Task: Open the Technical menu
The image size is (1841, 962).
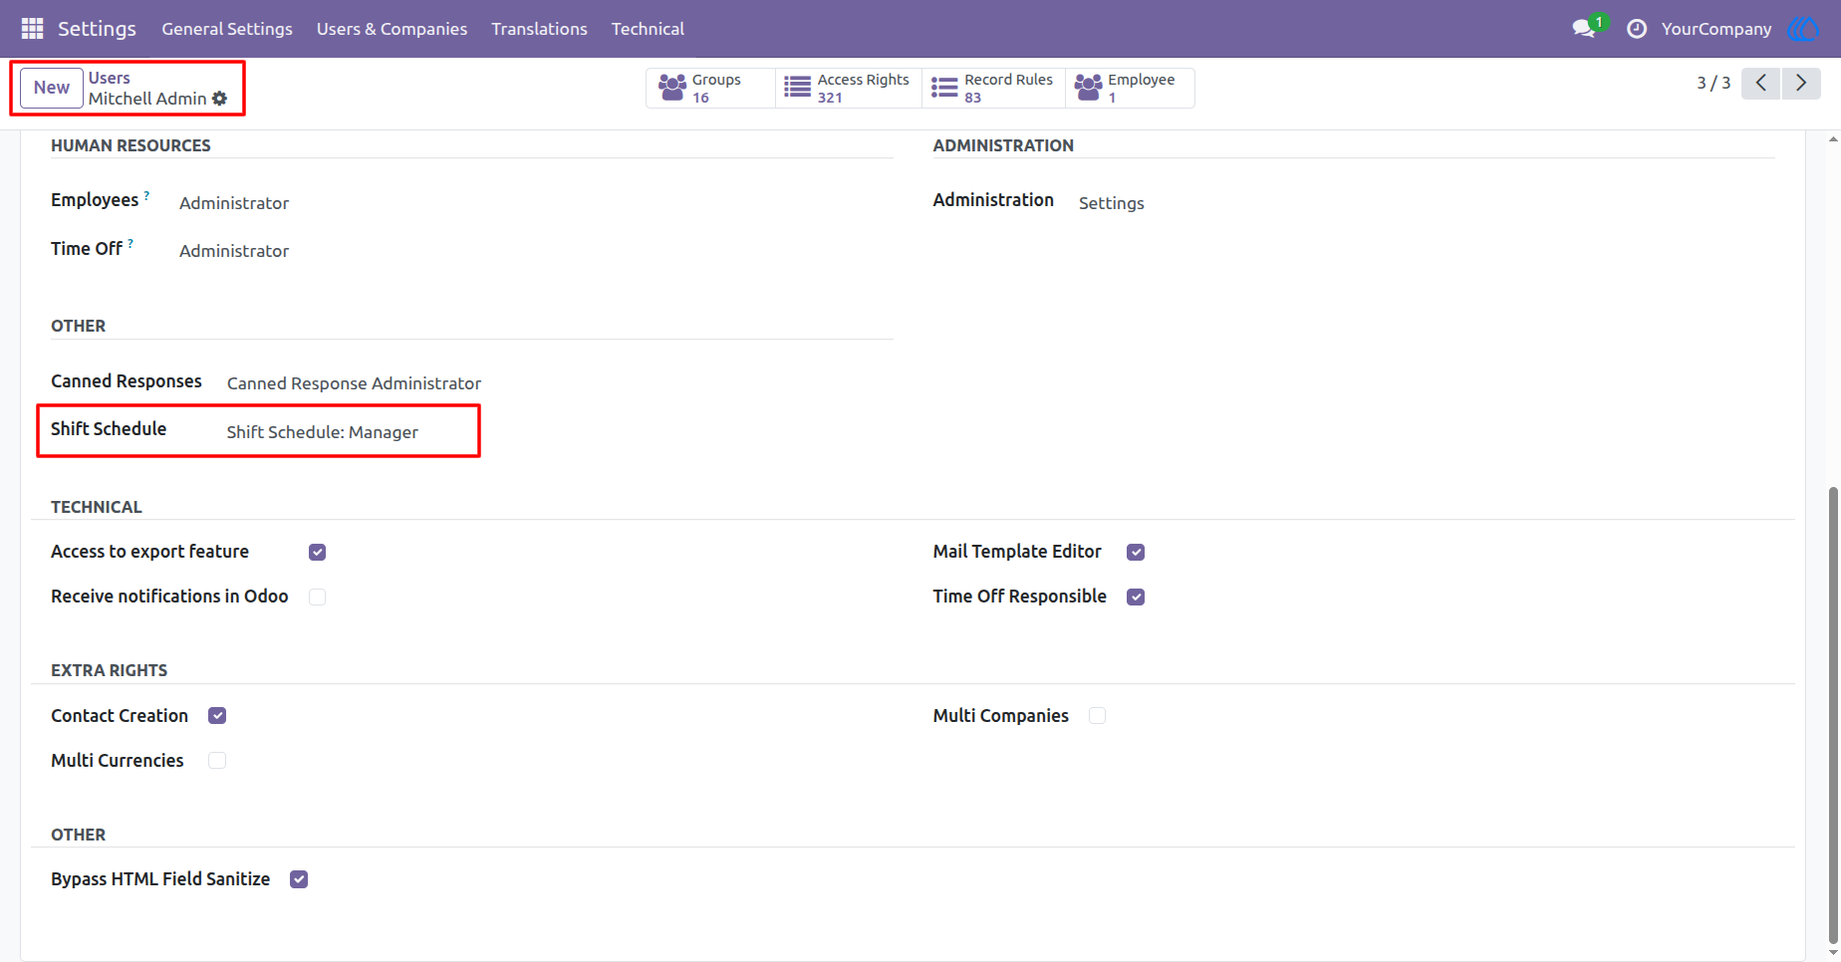Action: pos(648,29)
